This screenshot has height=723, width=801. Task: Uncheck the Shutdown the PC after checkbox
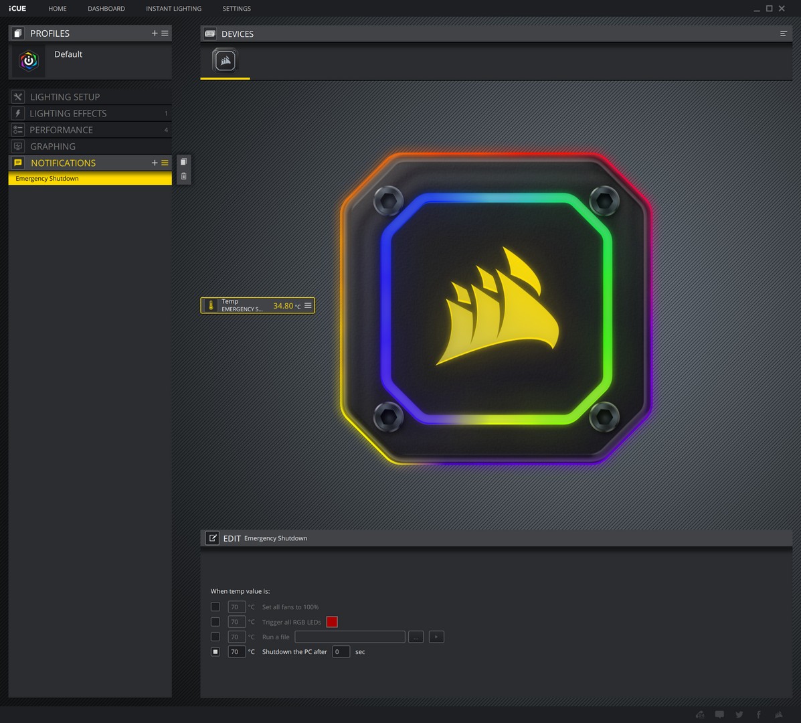pos(215,651)
